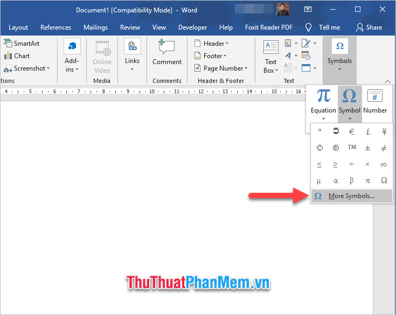This screenshot has height=315, width=396.
Task: Insert the omega symbol from grid
Action: point(384,180)
